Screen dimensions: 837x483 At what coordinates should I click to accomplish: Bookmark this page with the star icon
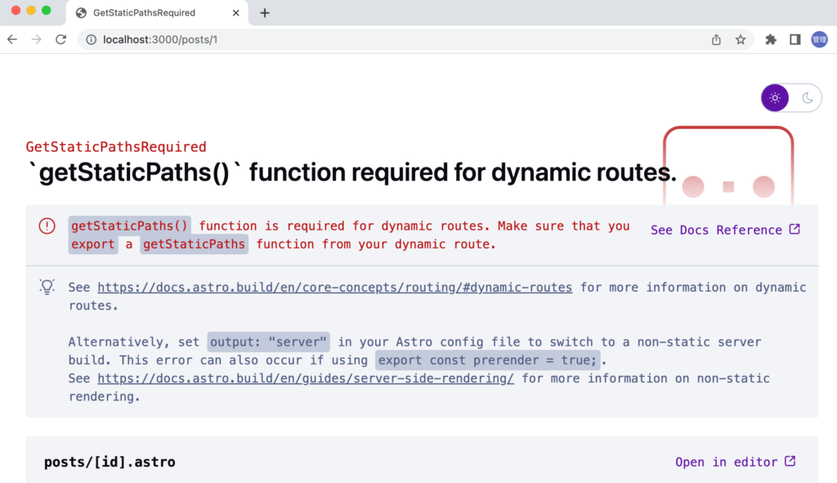(741, 39)
